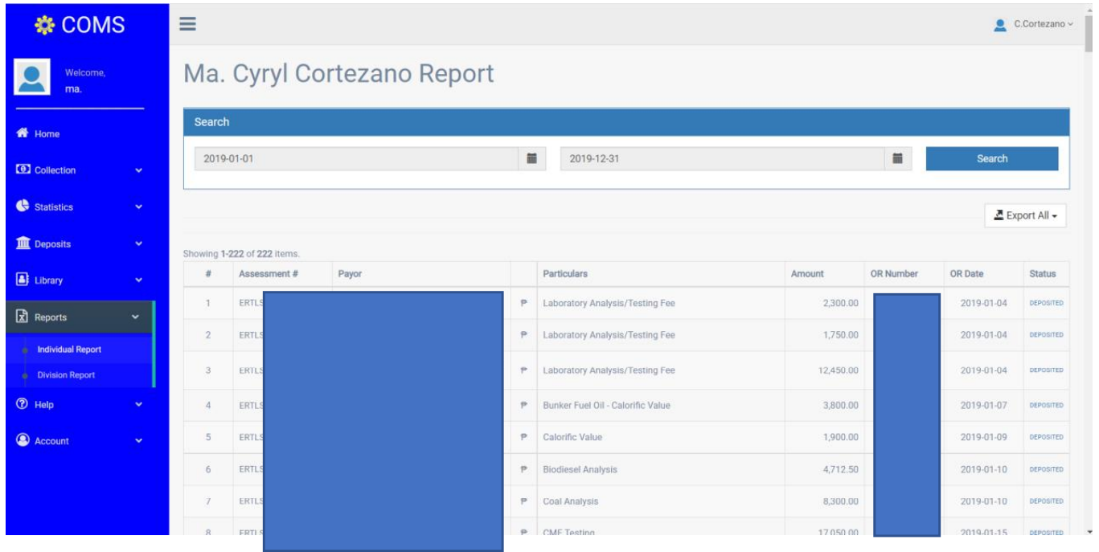Select the amount 4,712.50 cell
The width and height of the screenshot is (1099, 552).
coord(822,469)
